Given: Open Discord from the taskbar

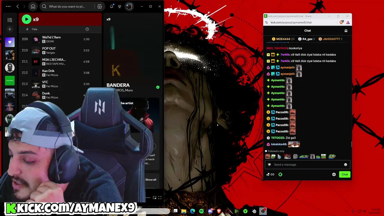Looking at the screenshot, I should click(x=210, y=211).
